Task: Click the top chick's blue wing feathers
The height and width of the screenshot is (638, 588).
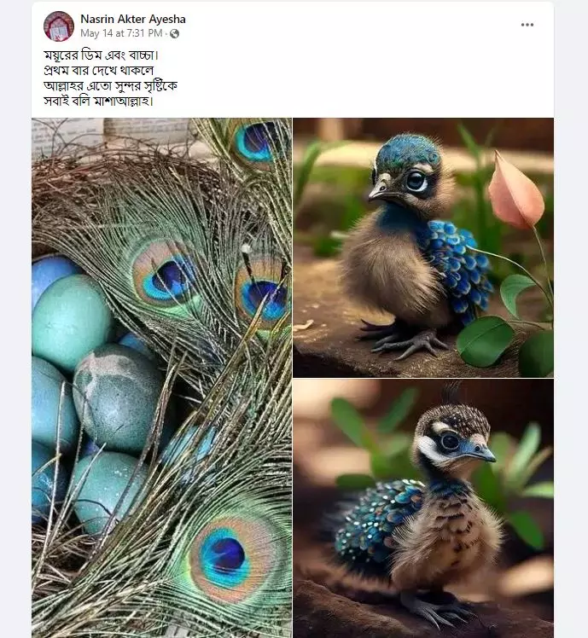Action: pyautogui.click(x=460, y=263)
